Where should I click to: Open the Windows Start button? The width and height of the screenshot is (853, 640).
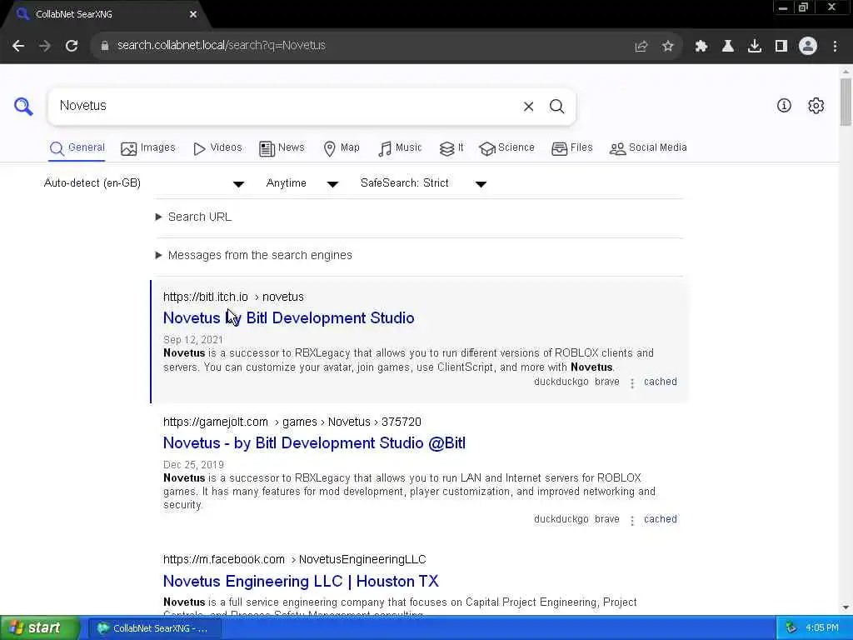(x=39, y=628)
